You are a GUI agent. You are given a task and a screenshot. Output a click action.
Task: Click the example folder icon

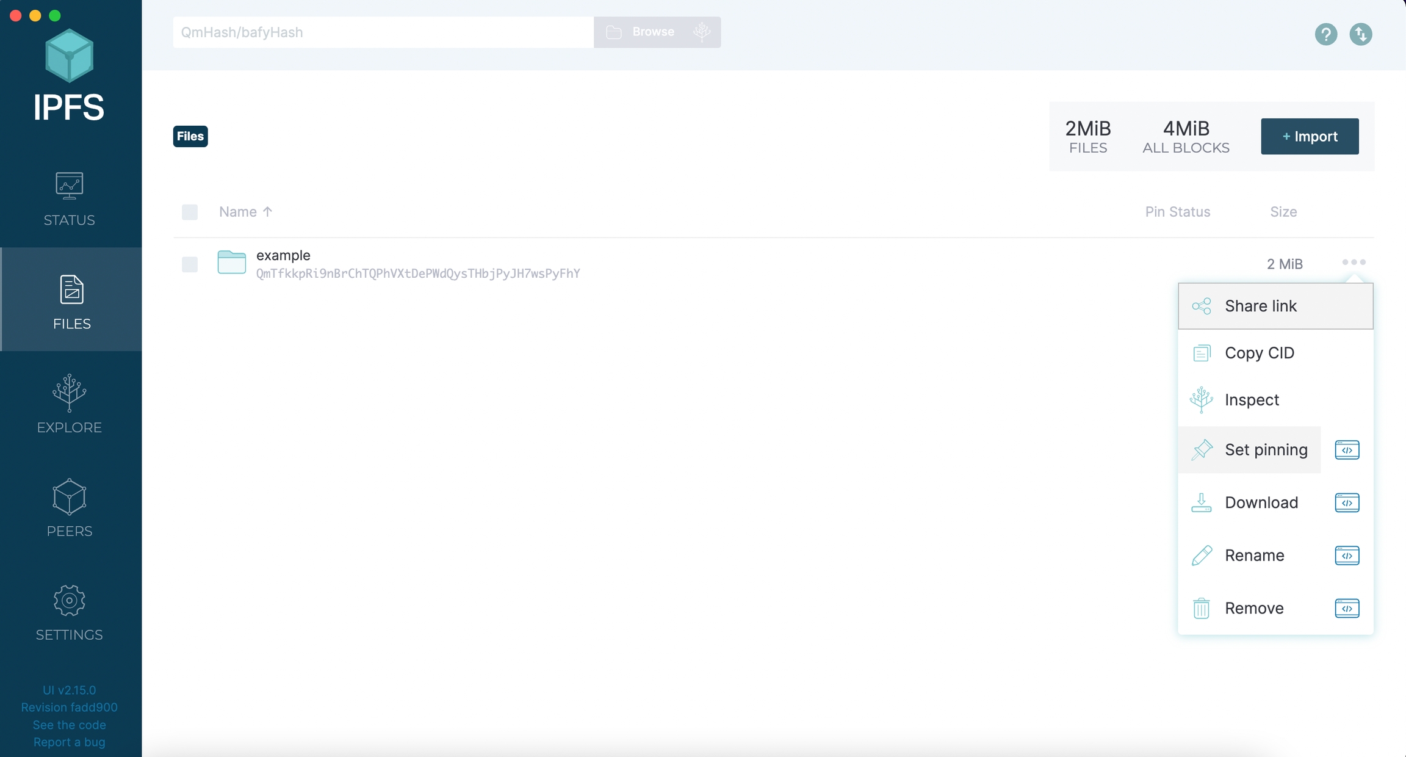[231, 263]
